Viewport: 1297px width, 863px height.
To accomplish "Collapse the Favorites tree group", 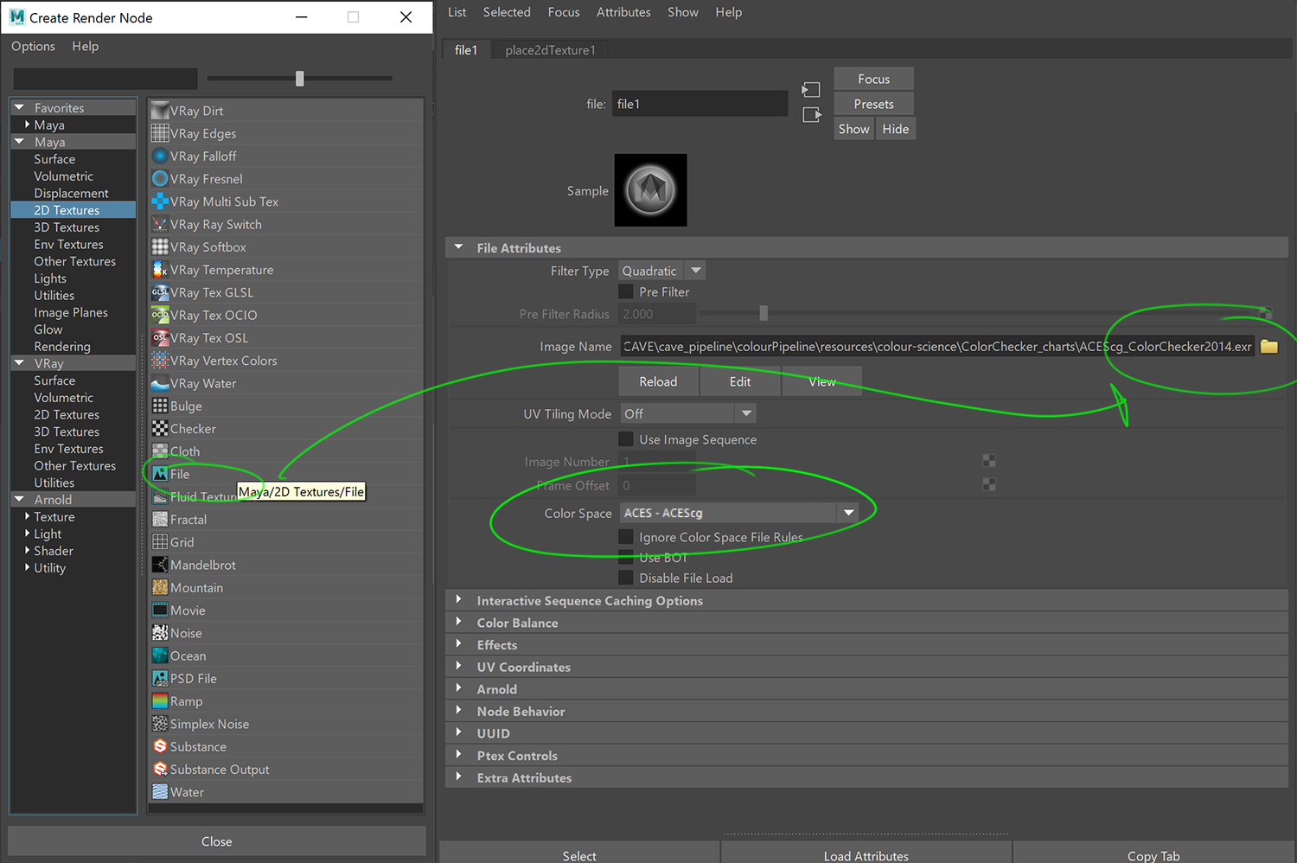I will (19, 108).
